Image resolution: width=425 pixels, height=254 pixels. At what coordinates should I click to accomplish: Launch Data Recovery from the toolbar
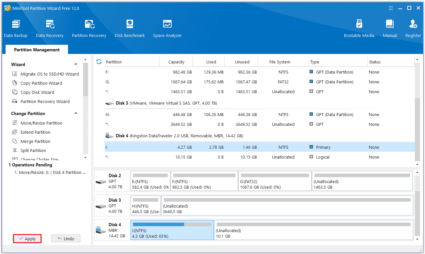tap(50, 29)
